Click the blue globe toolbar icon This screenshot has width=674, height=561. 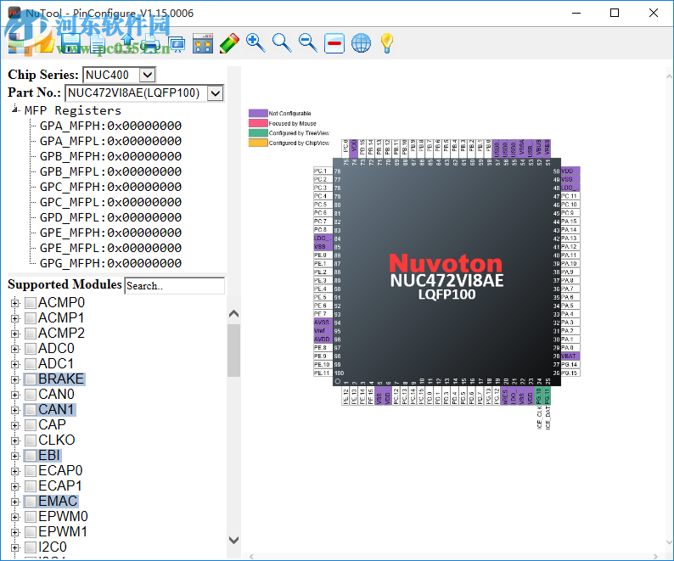(x=361, y=43)
